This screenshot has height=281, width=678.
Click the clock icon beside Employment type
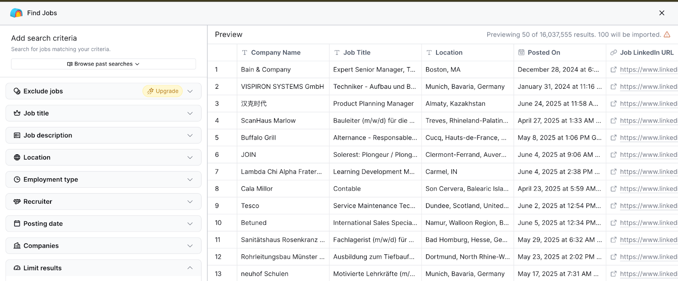coord(17,180)
